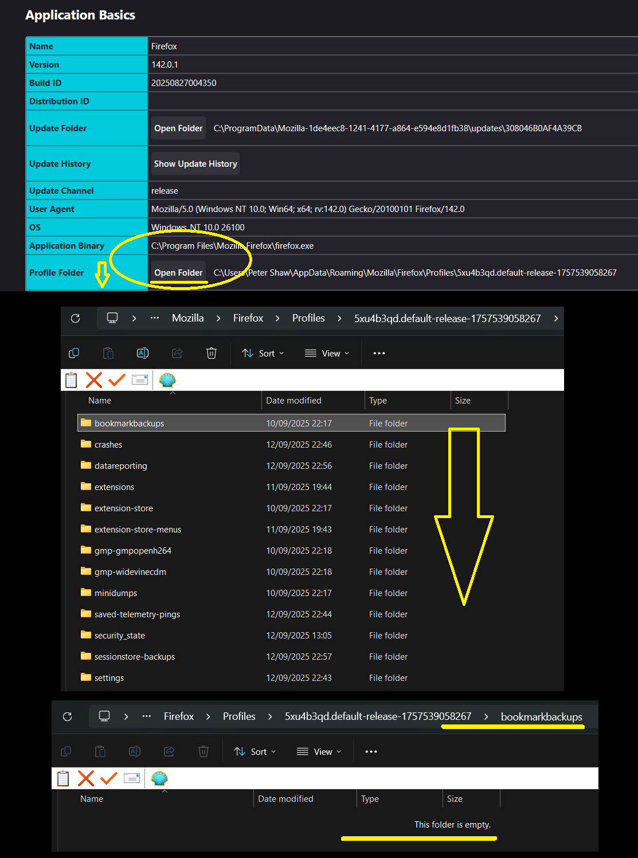Screen dimensions: 638x858
Task: Expand the chevron right after the Mozilla breadcrumb
Action: click(x=218, y=318)
